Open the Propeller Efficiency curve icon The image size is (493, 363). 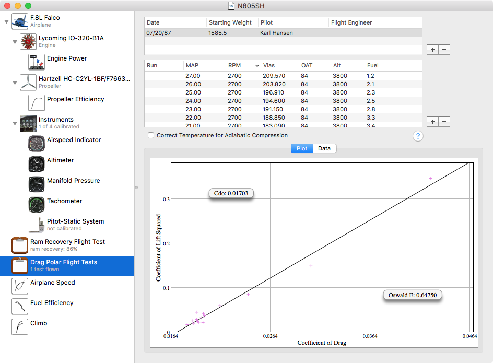tap(37, 103)
